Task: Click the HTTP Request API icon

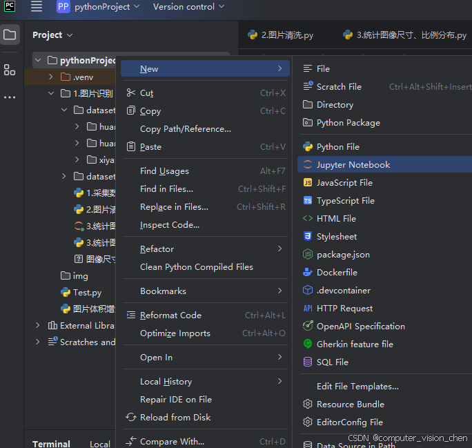Action: point(307,308)
